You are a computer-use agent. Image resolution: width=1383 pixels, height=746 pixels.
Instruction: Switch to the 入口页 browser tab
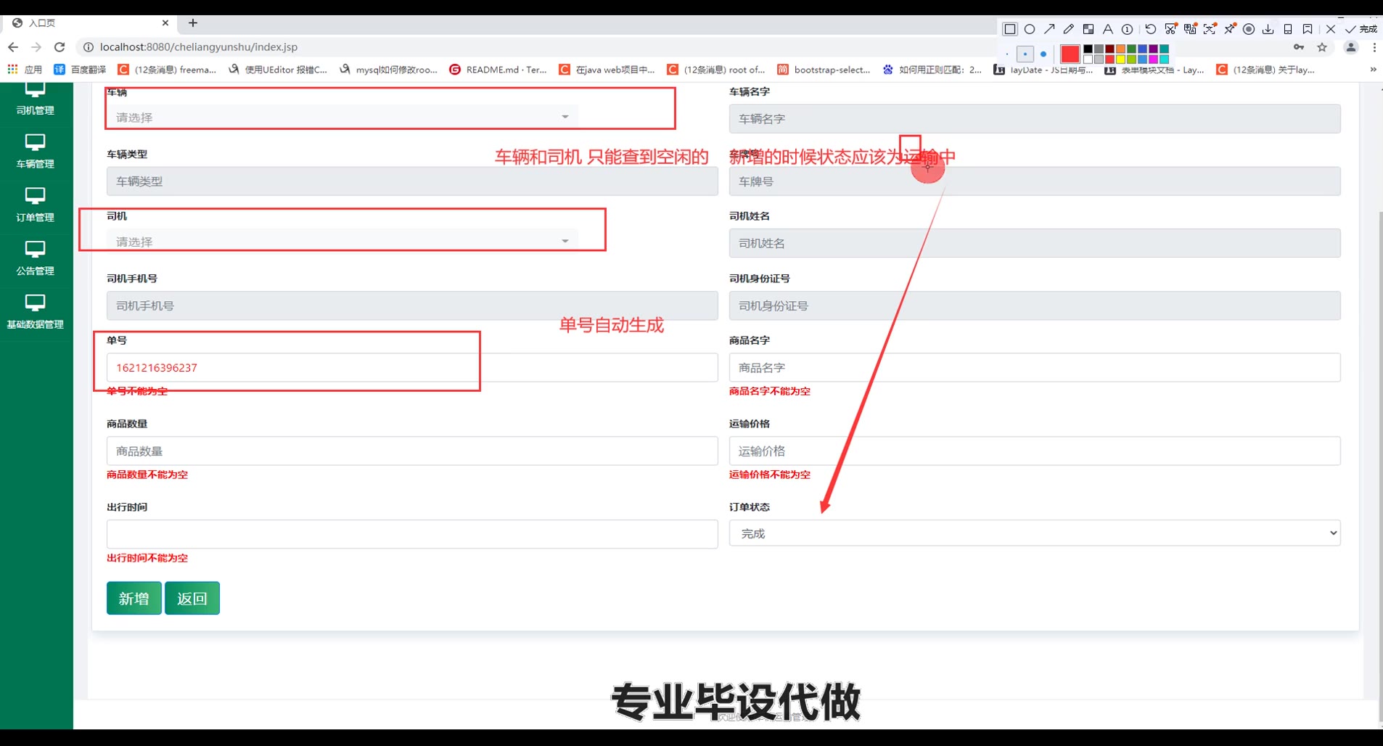click(91, 23)
